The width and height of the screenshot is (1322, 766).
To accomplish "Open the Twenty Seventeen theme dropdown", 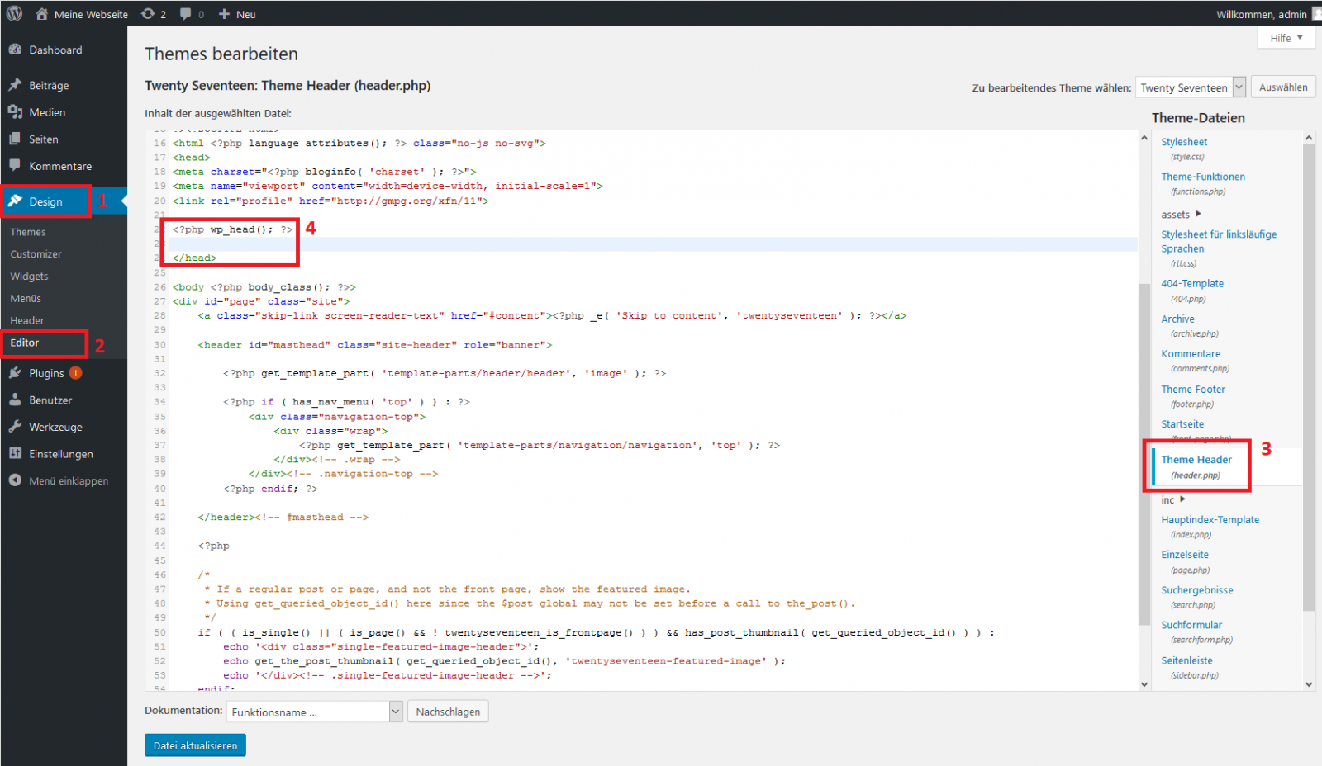I will [x=1190, y=87].
